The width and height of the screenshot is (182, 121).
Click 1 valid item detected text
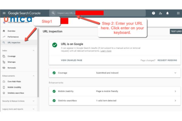[x=106, y=101]
